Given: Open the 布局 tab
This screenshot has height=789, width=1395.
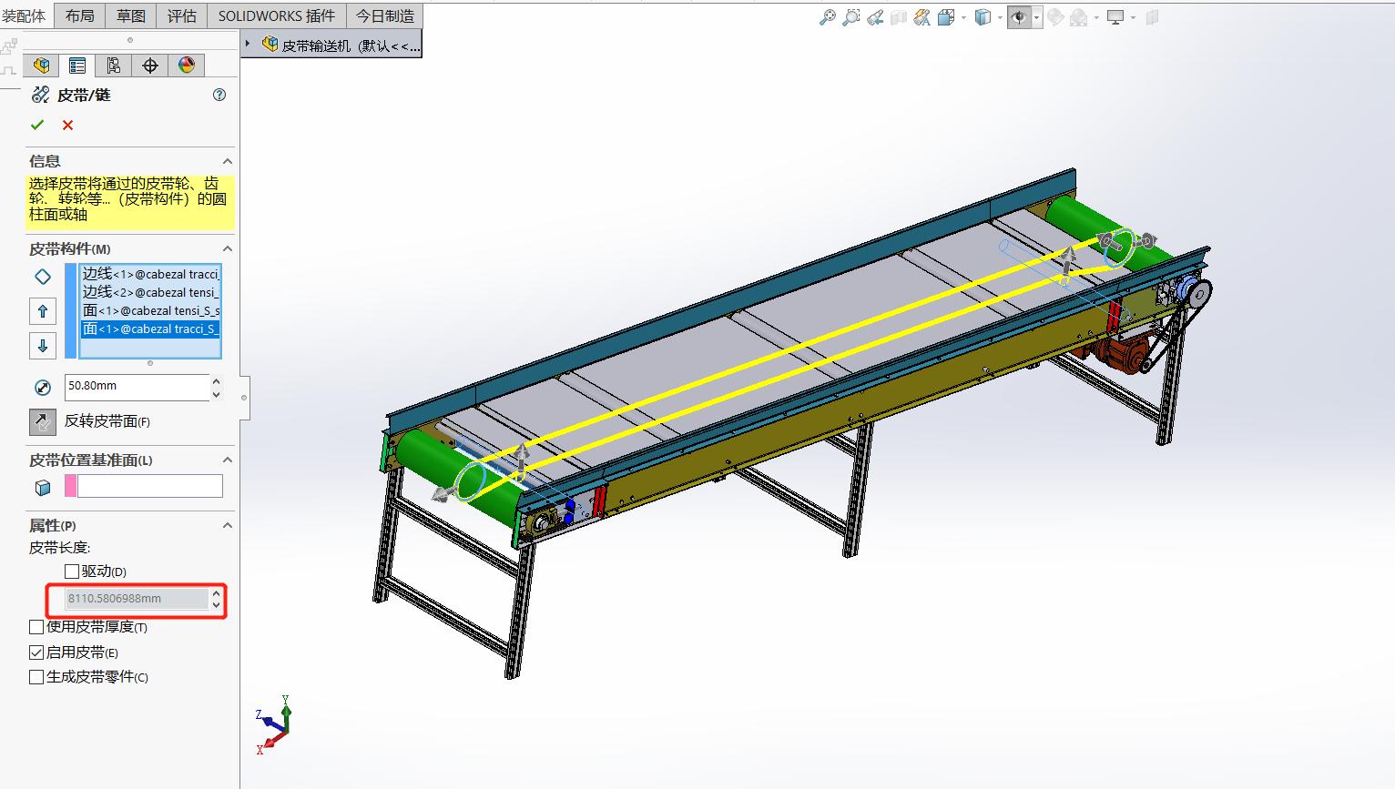Looking at the screenshot, I should point(80,15).
